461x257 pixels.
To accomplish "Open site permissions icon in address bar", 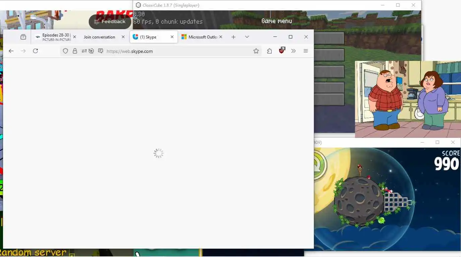I will [84, 51].
